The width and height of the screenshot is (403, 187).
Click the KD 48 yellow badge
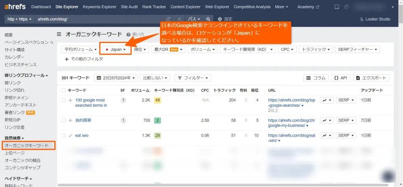point(157,100)
